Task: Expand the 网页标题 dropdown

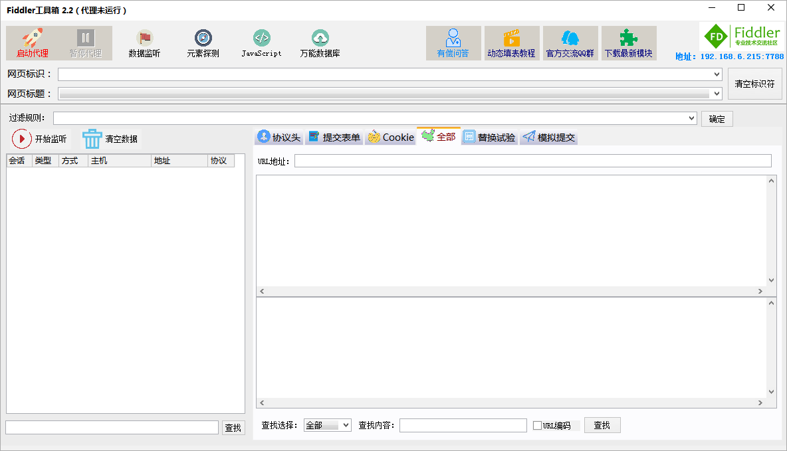Action: pos(716,94)
